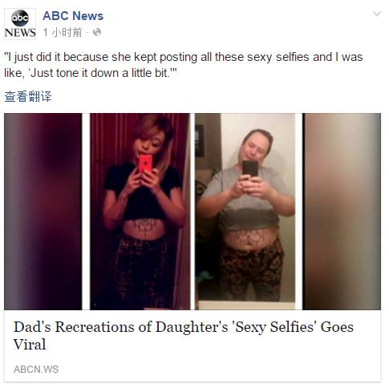Open the daughter's selfie photo
The width and height of the screenshot is (389, 384).
coord(140,212)
